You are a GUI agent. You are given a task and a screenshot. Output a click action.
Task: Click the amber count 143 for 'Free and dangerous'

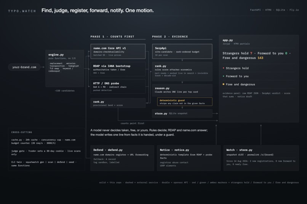coord(261,58)
